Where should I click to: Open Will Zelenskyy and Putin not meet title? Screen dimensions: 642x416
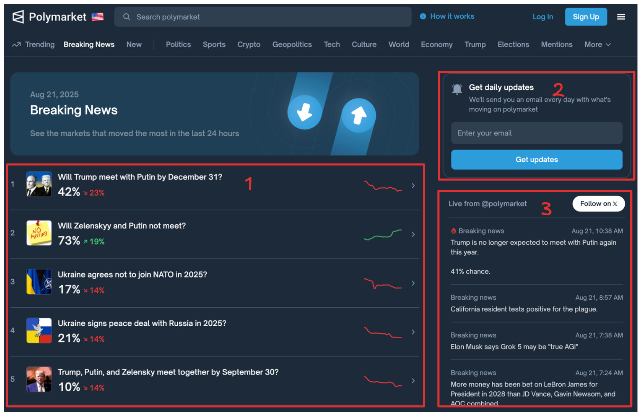point(122,226)
